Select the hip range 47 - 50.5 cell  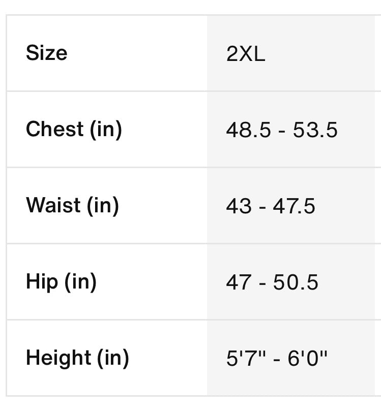[272, 283]
